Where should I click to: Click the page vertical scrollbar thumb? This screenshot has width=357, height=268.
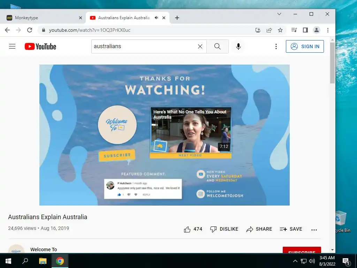332,63
